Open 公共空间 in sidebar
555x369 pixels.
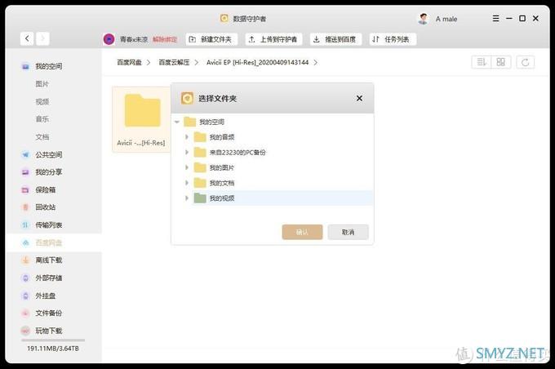(48, 154)
